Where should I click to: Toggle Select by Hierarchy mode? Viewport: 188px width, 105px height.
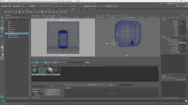point(30,6)
